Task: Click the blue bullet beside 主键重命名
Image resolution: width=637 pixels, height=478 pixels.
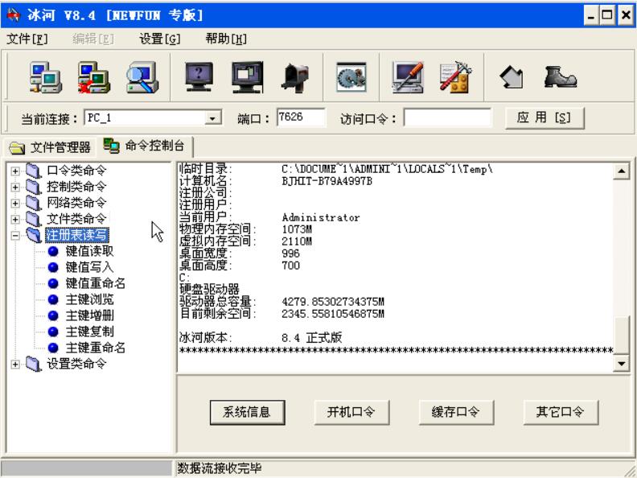Action: pos(53,348)
